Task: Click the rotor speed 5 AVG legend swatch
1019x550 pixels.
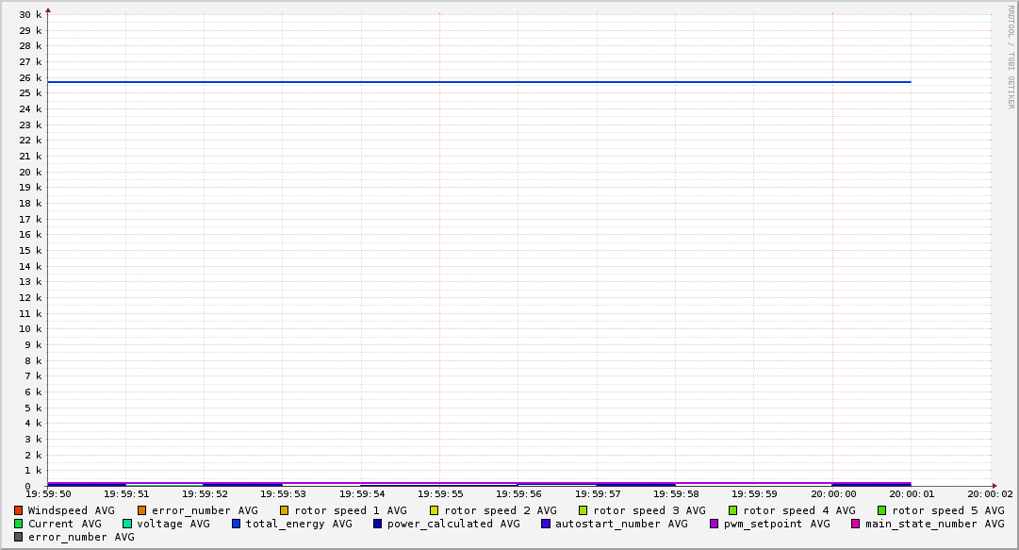Action: coord(882,510)
